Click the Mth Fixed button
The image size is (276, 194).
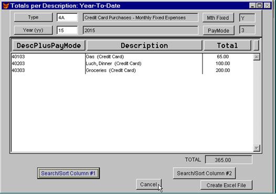click(218, 18)
